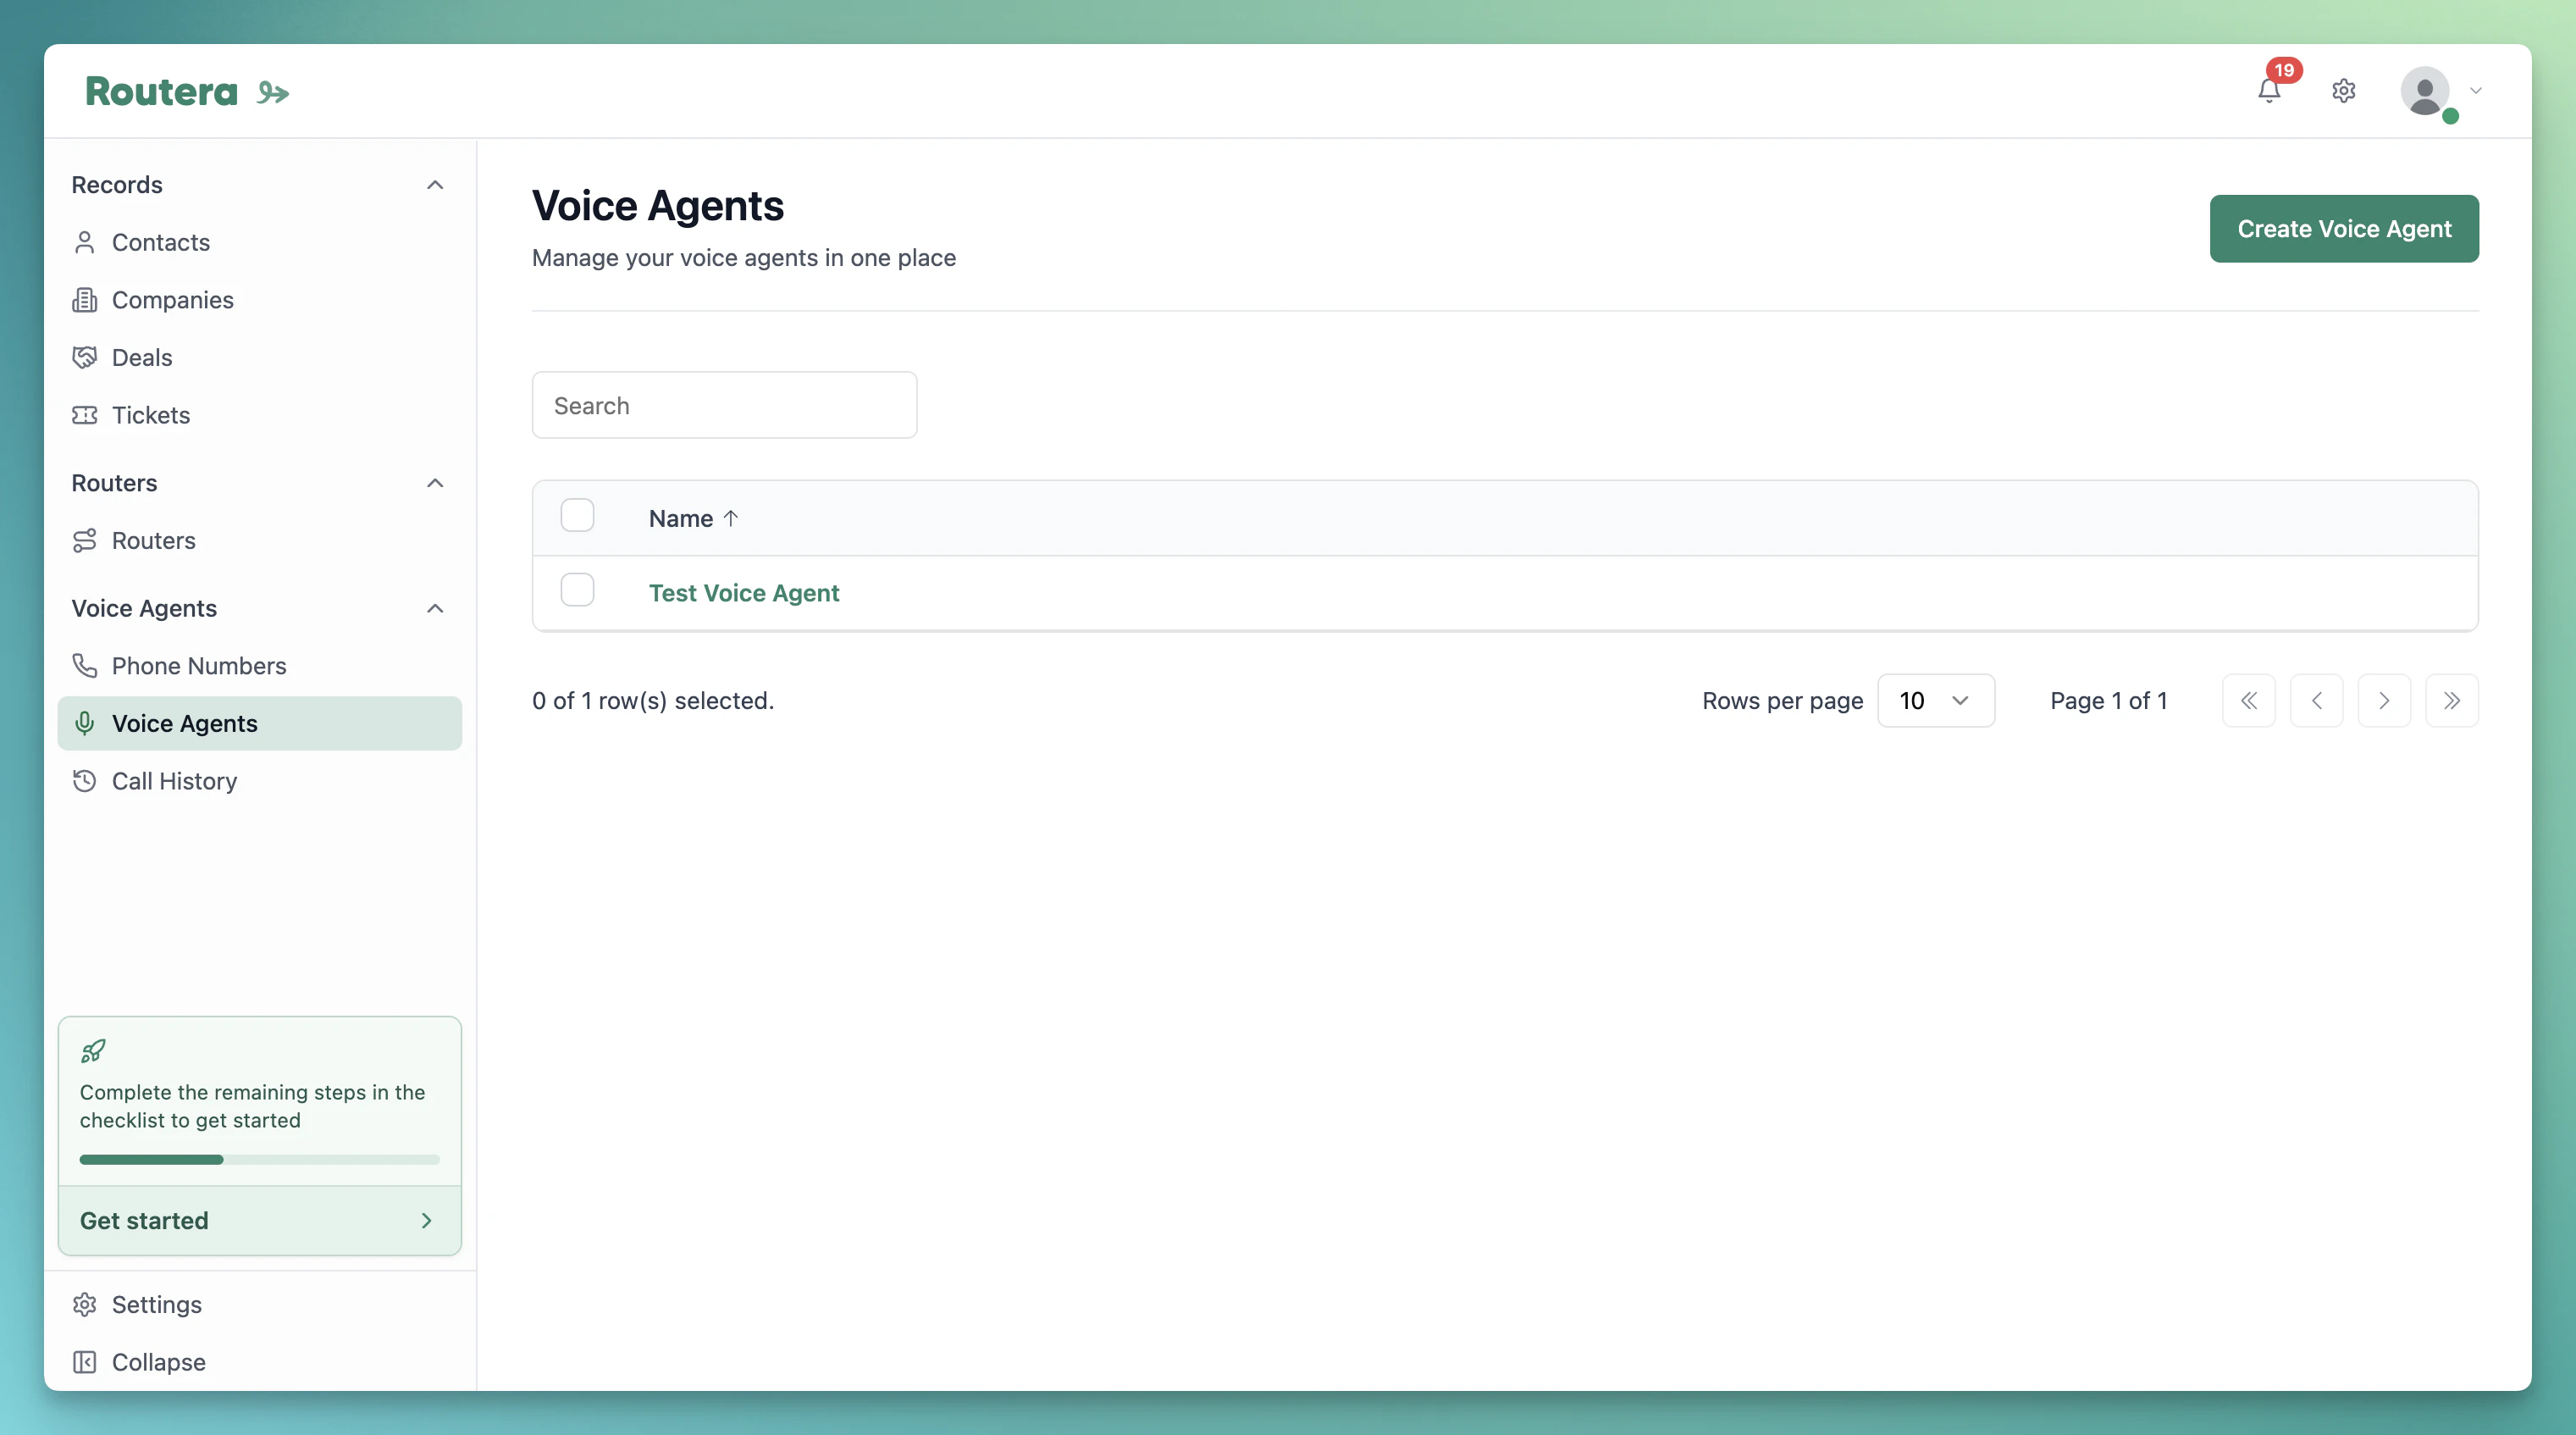Viewport: 2576px width, 1435px height.
Task: Click the sidebar Settings gear icon
Action: click(x=85, y=1305)
